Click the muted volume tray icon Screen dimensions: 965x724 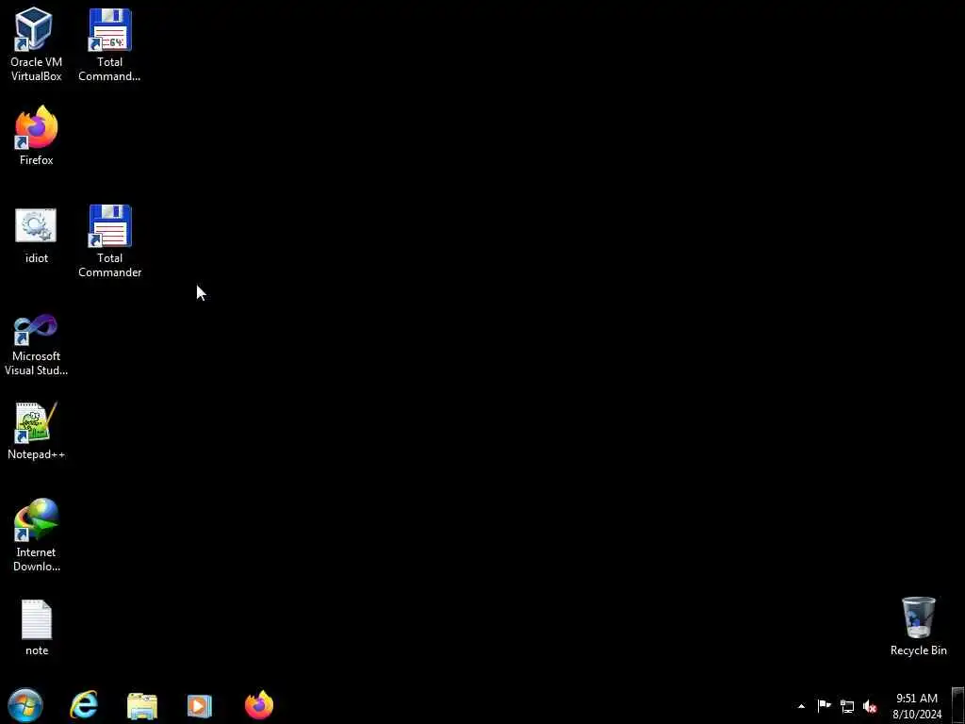point(870,706)
